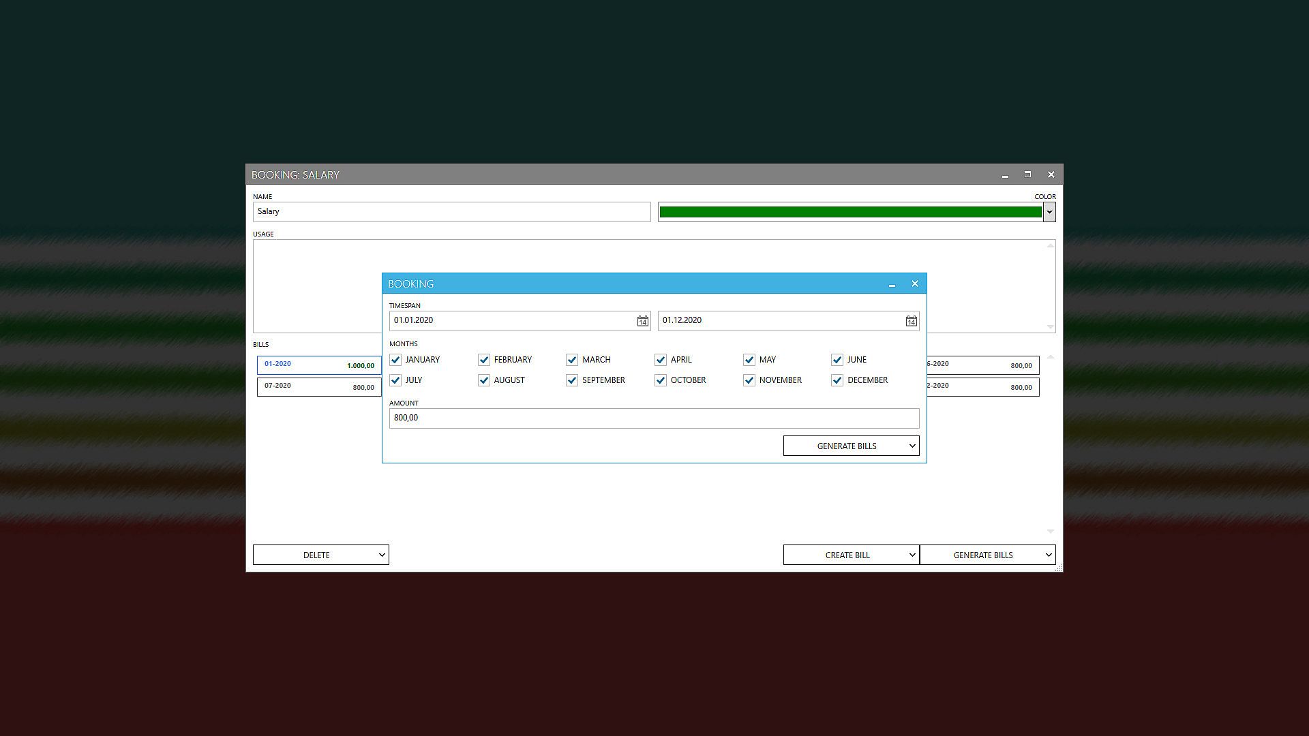
Task: Toggle the August checkbox
Action: point(484,380)
